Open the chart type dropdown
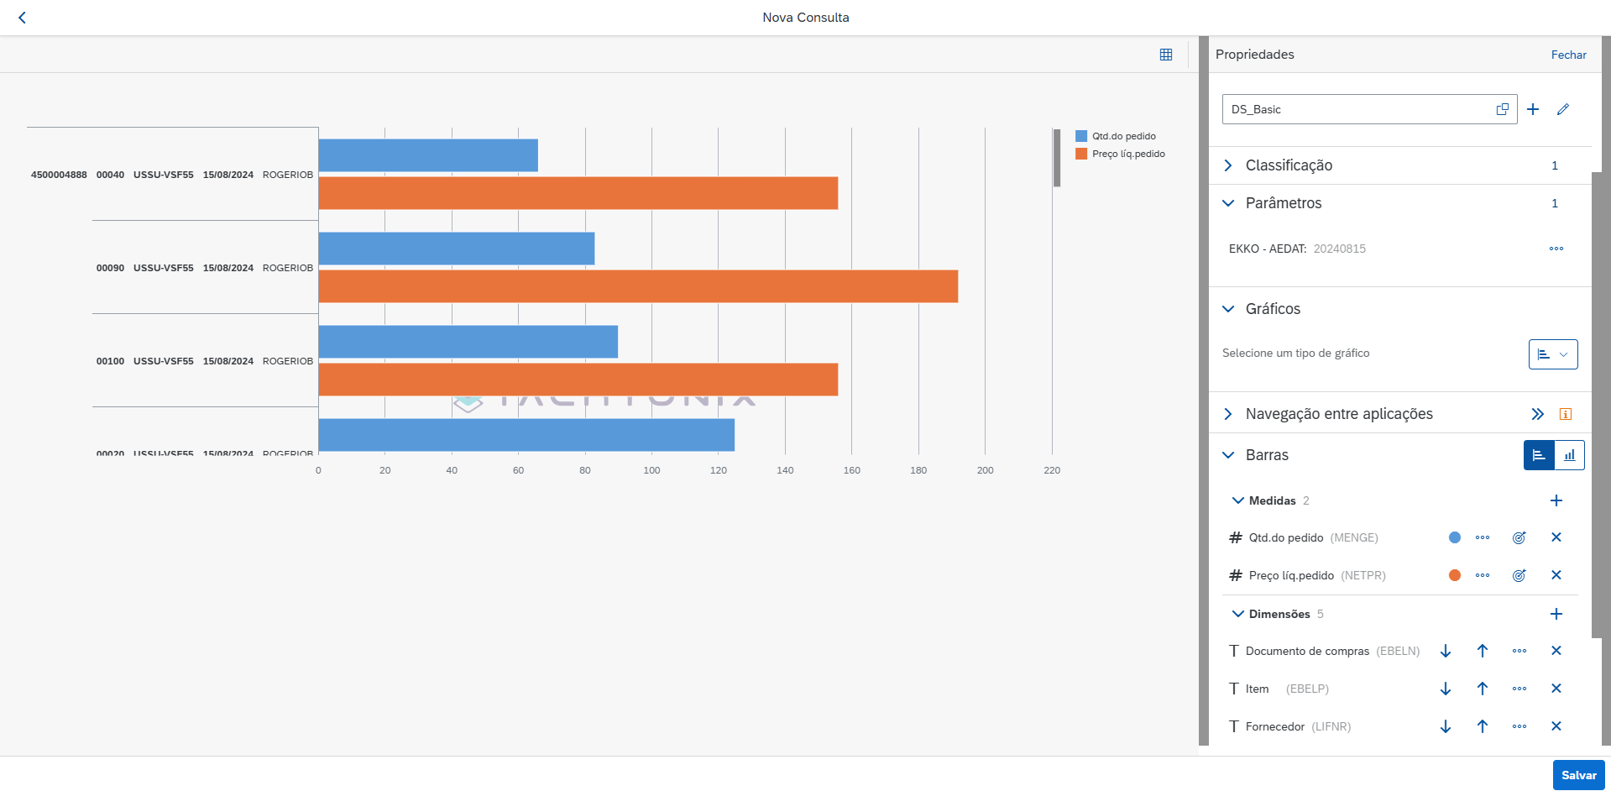Image resolution: width=1611 pixels, height=791 pixels. coord(1552,354)
